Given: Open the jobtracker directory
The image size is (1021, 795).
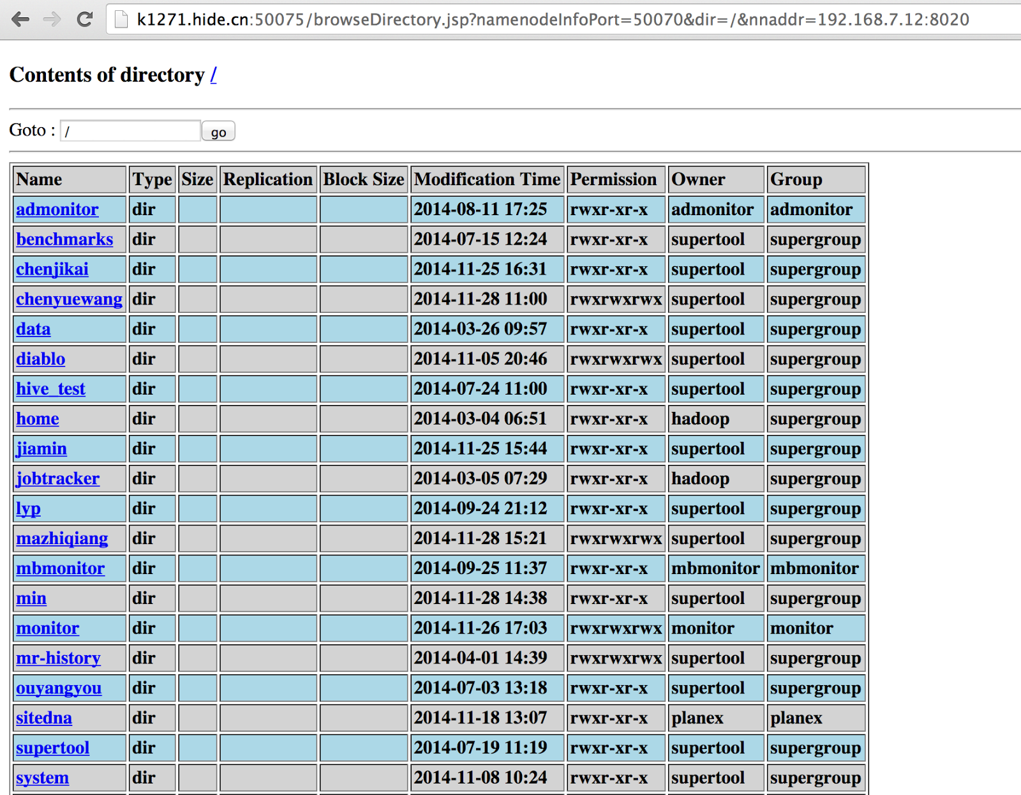Looking at the screenshot, I should pos(58,479).
